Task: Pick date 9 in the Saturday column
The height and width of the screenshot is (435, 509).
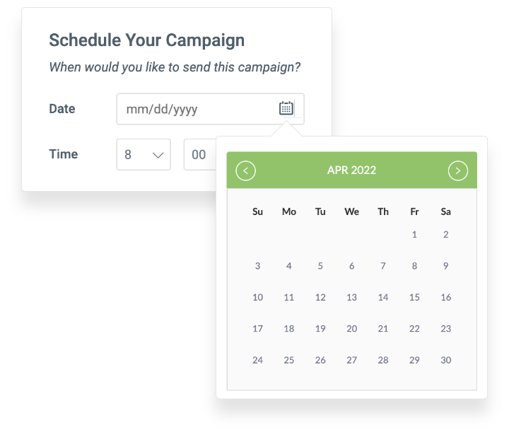Action: (445, 266)
